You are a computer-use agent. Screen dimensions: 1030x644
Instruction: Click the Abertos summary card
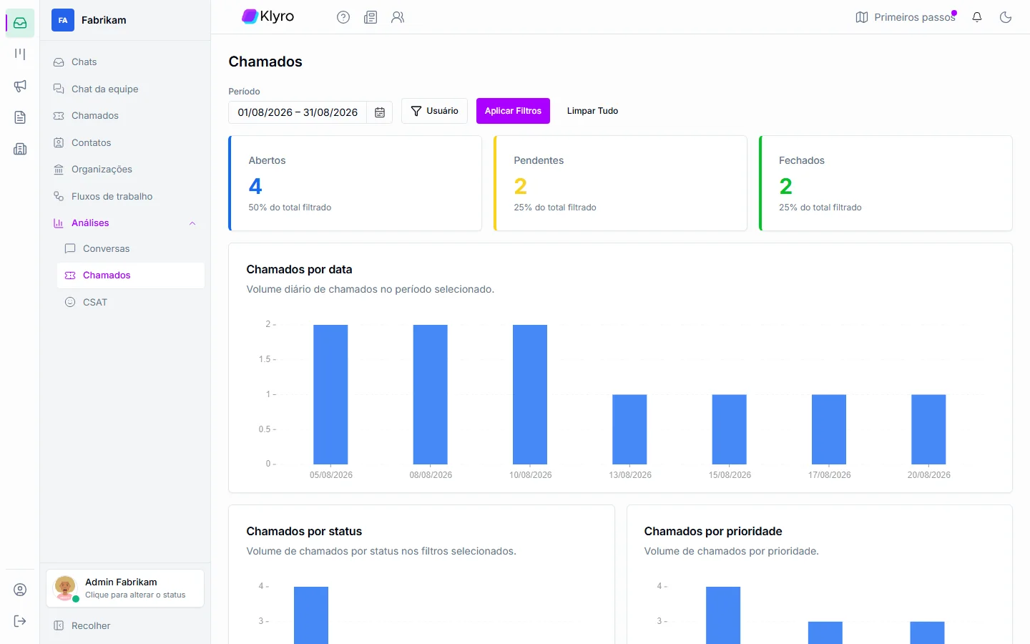(x=355, y=183)
